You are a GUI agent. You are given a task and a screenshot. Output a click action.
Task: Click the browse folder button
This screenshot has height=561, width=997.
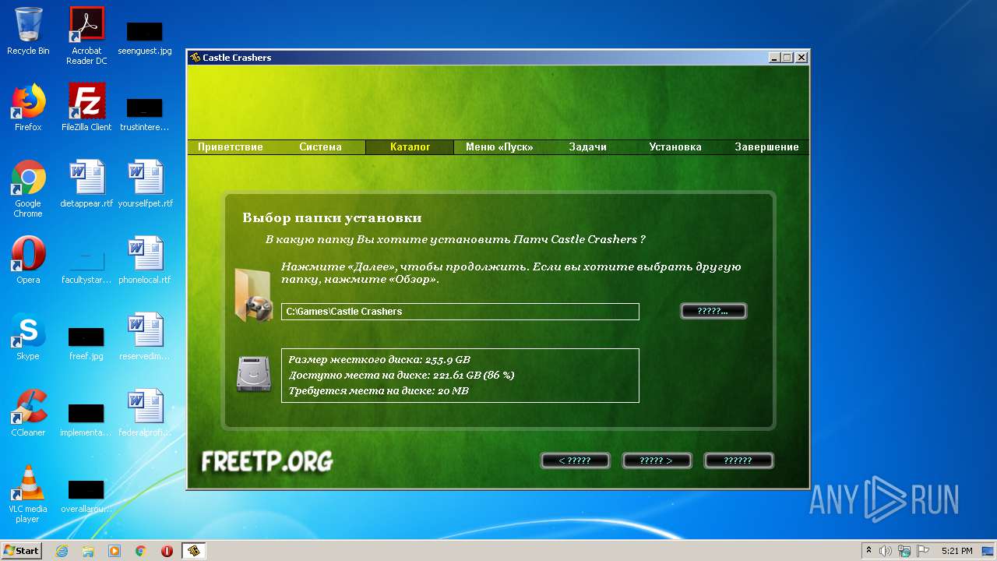(x=713, y=311)
